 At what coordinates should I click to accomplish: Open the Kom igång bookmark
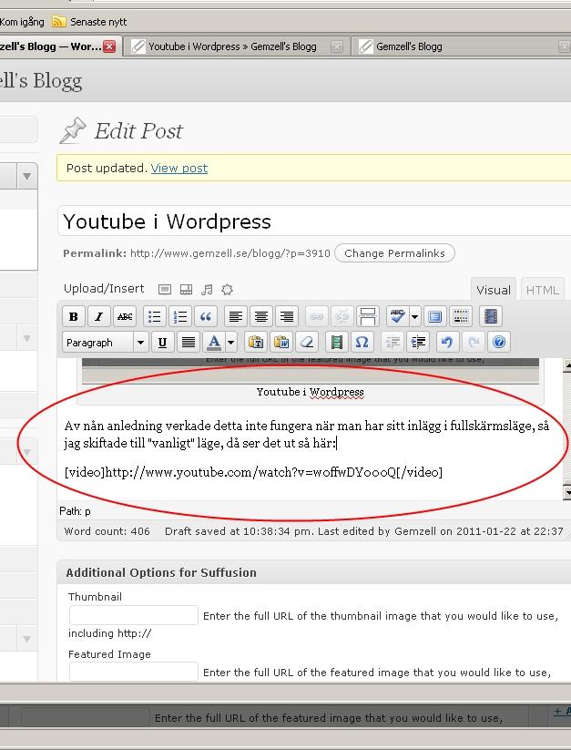click(22, 22)
